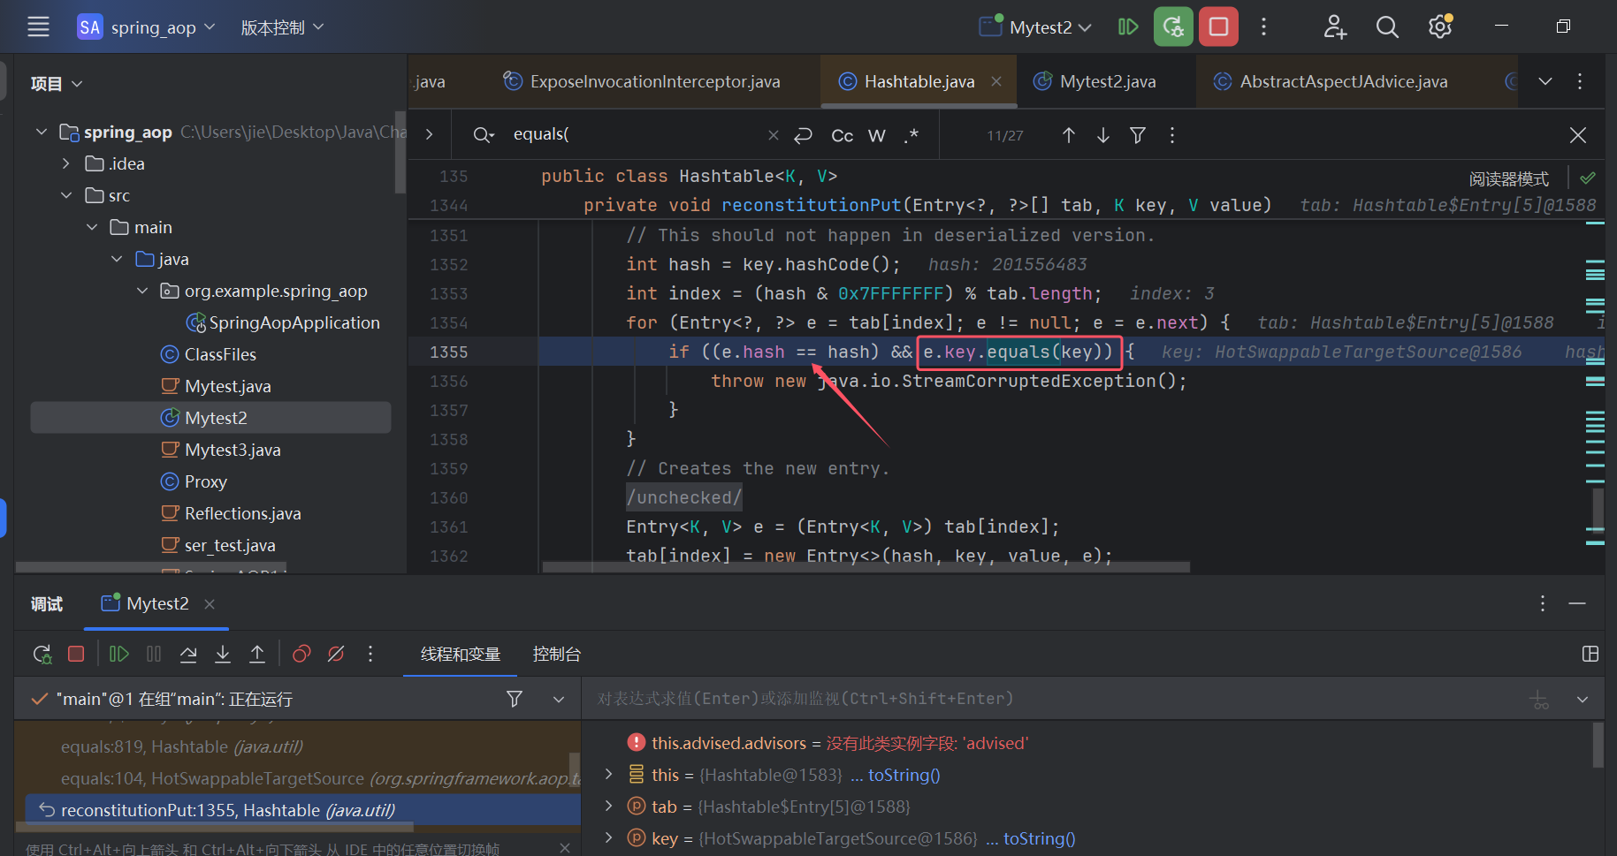Click Step Into in debug toolbar
1617x856 pixels.
pos(223,654)
